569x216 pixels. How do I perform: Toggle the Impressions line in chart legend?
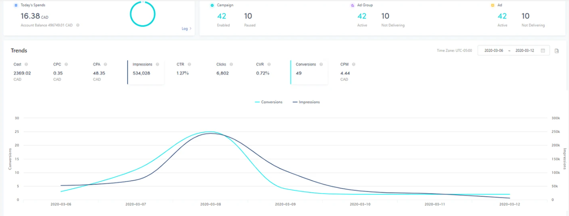[306, 102]
